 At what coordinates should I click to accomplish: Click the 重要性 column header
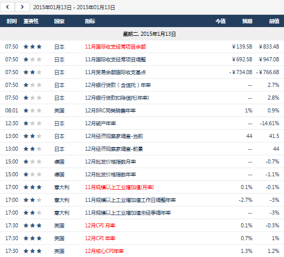[x=31, y=21]
